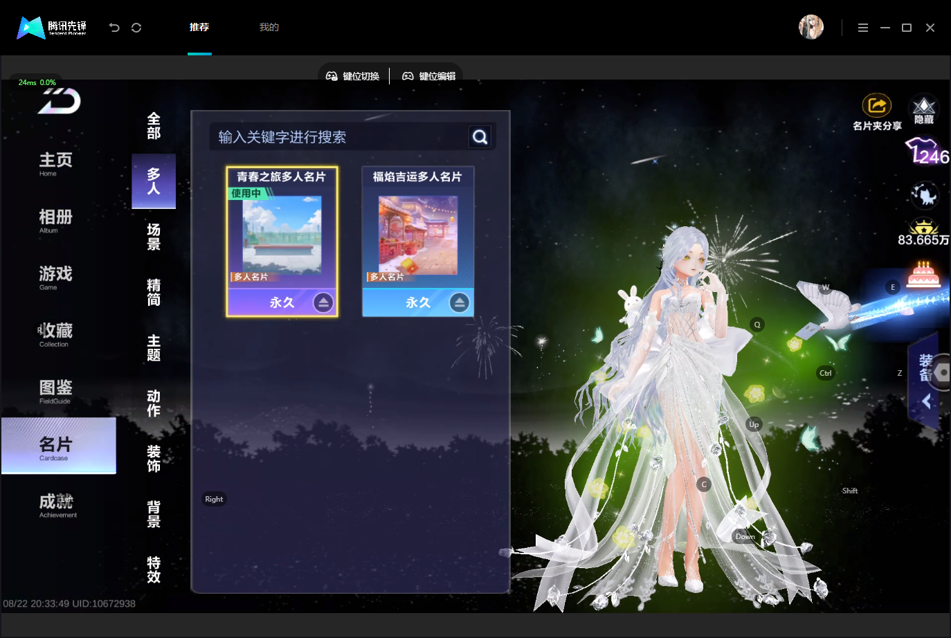
Task: Select the 主题 category tab
Action: point(154,347)
